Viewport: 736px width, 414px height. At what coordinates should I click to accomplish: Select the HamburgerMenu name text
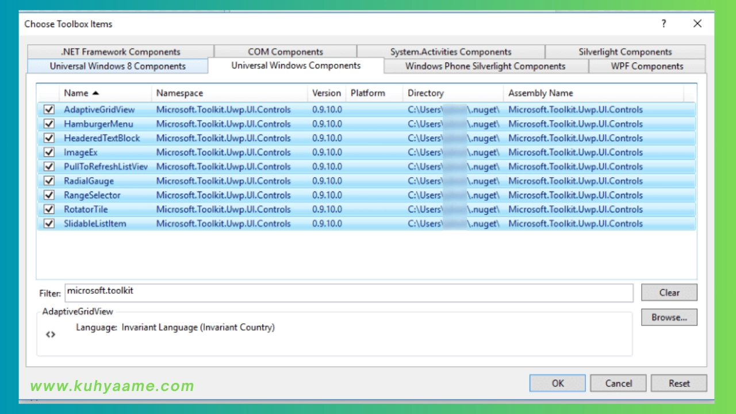pos(98,124)
